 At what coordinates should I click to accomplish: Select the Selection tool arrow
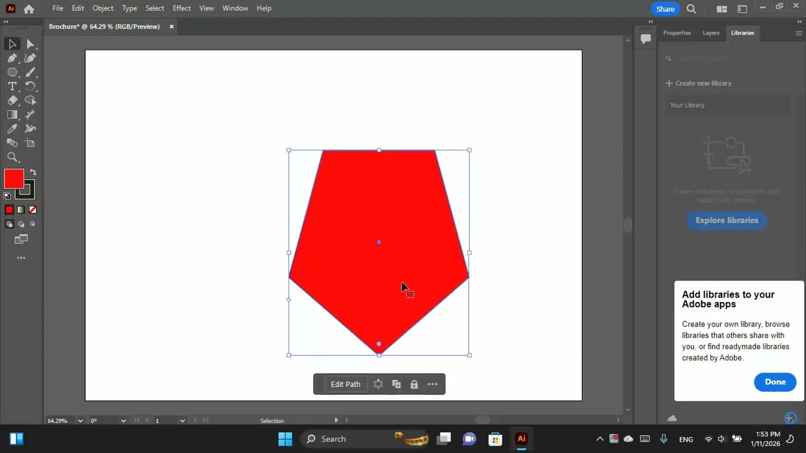click(x=12, y=44)
